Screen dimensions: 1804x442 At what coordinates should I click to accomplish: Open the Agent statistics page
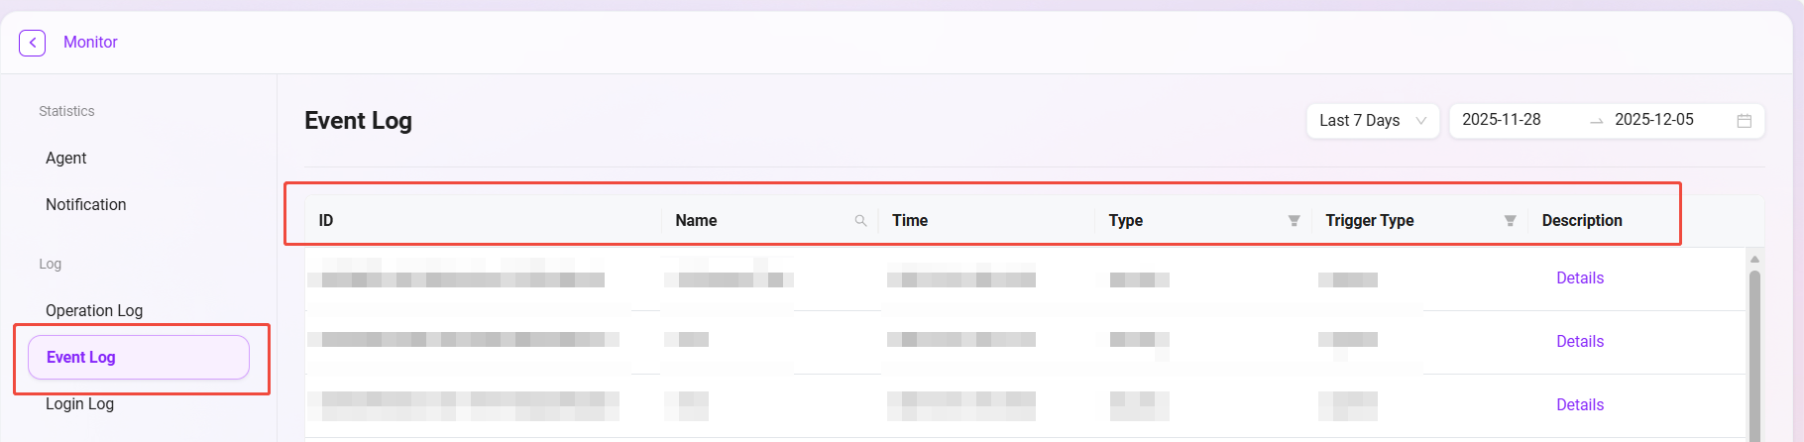tap(66, 159)
